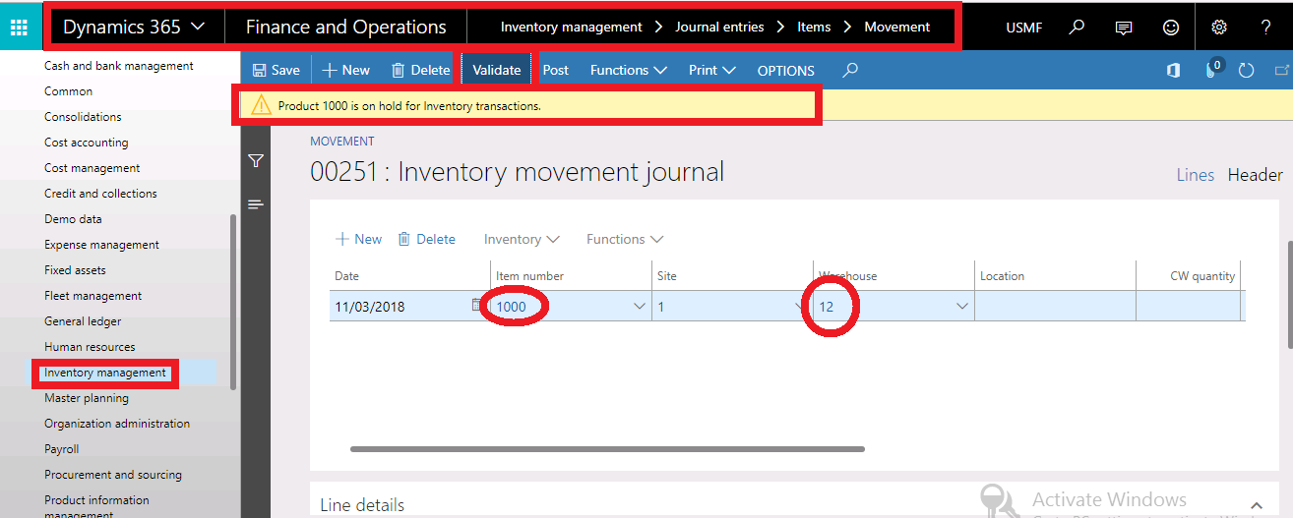Viewport: 1293px width, 518px height.
Task: Click the Date field 11/03/2018
Action: (399, 307)
